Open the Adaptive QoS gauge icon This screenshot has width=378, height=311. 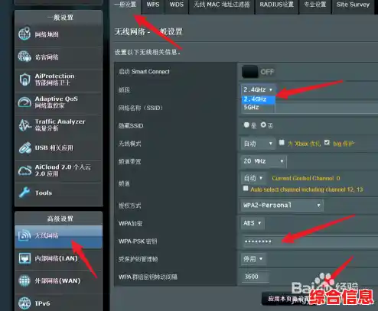(24, 102)
